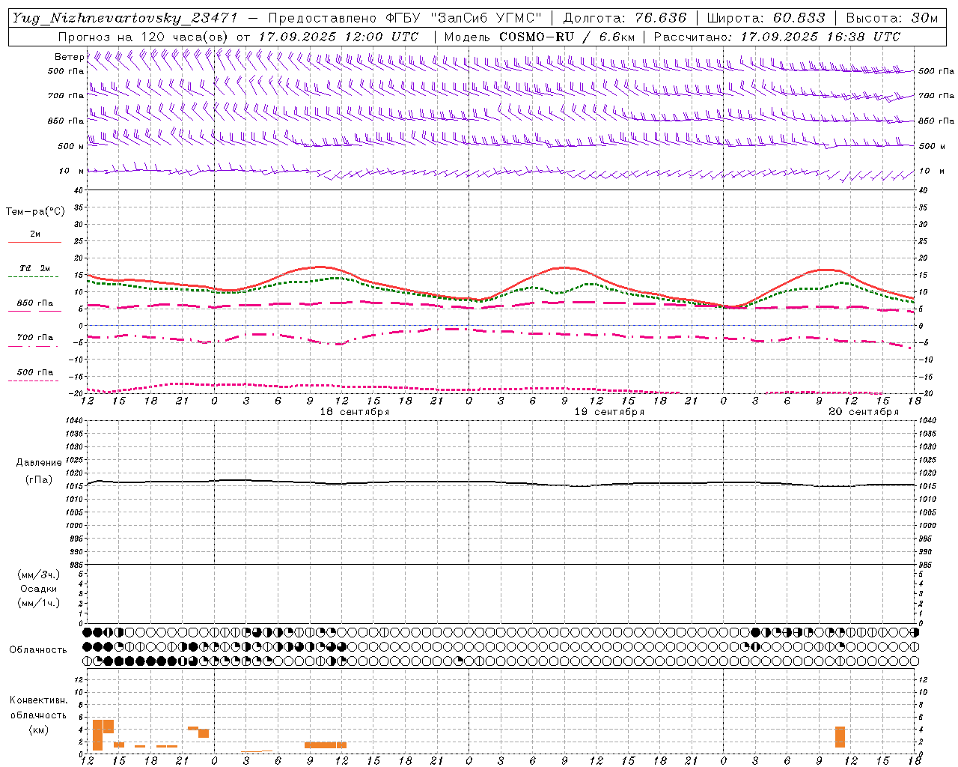Click the pink dotted sample in temperature legend
The image size is (958, 767).
point(33,381)
